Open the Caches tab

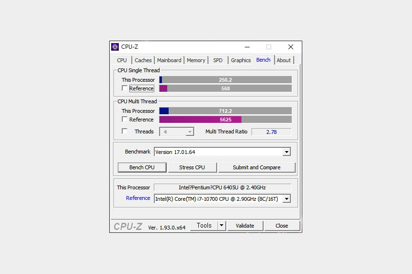(143, 60)
